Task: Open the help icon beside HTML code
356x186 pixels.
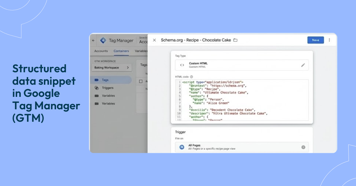Action: coord(191,76)
